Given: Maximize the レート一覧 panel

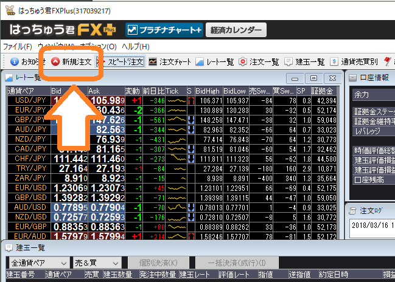Looking at the screenshot, I should 313,78.
